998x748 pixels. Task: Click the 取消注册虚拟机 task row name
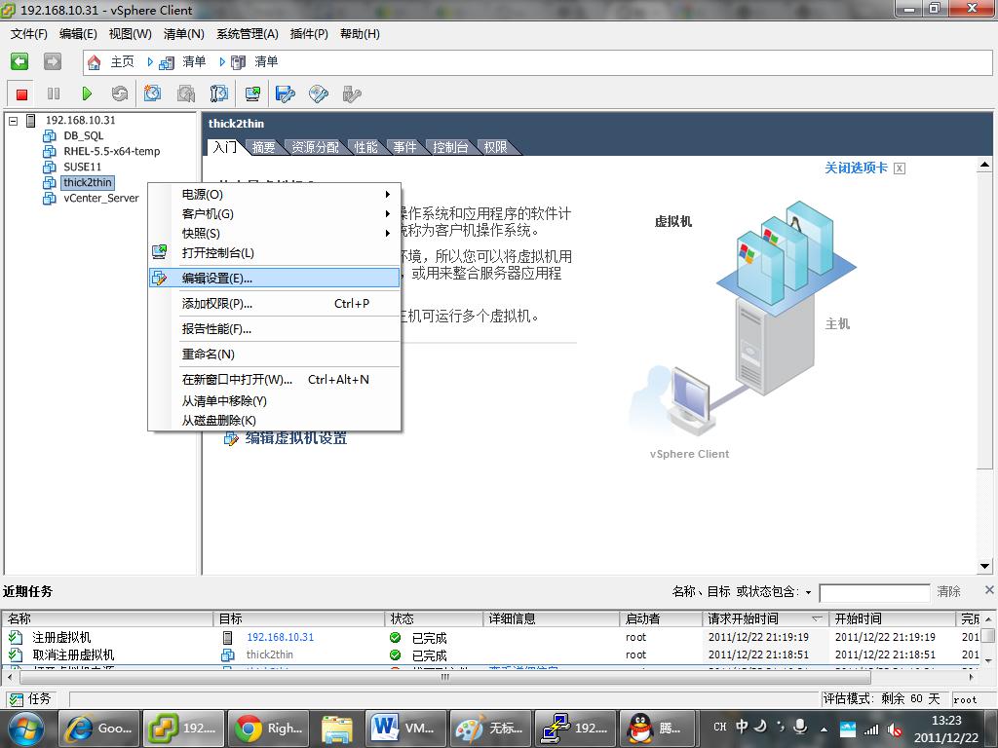(x=73, y=655)
